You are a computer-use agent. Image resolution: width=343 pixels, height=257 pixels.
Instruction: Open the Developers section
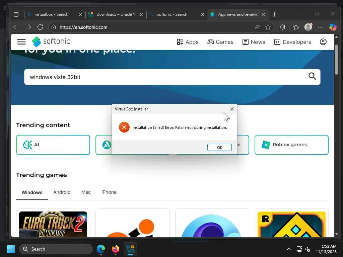coord(293,42)
